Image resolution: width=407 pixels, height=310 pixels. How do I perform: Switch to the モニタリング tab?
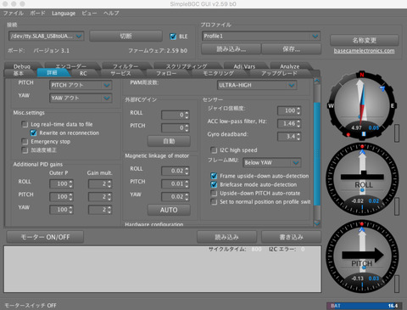[x=218, y=73]
